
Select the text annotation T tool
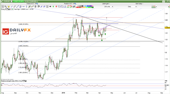tap(47, 6)
